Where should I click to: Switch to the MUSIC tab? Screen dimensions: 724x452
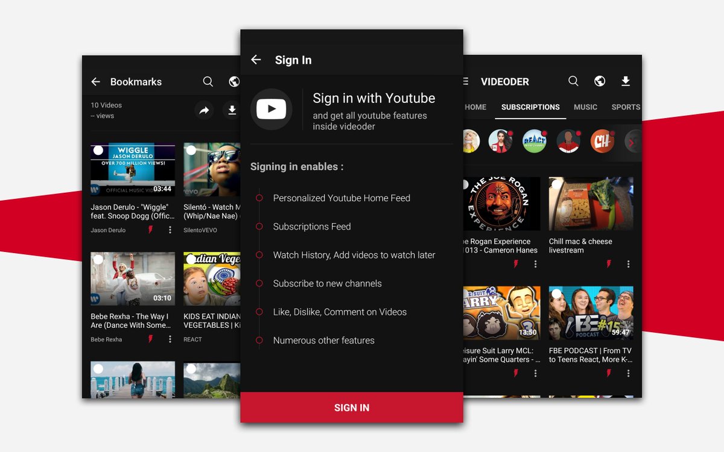tap(585, 107)
